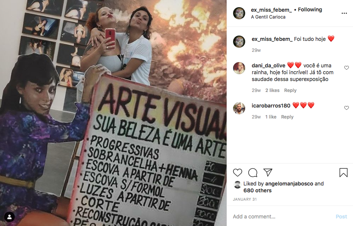Viewport: 353px width, 226px height.
Task: Open the comment speech bubble icon
Action: pyautogui.click(x=253, y=173)
